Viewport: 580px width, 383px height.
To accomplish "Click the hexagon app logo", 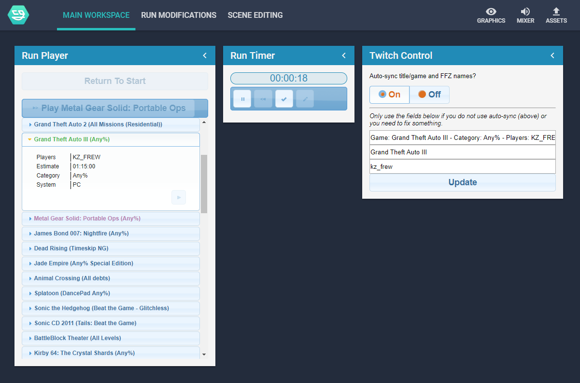I will point(18,15).
